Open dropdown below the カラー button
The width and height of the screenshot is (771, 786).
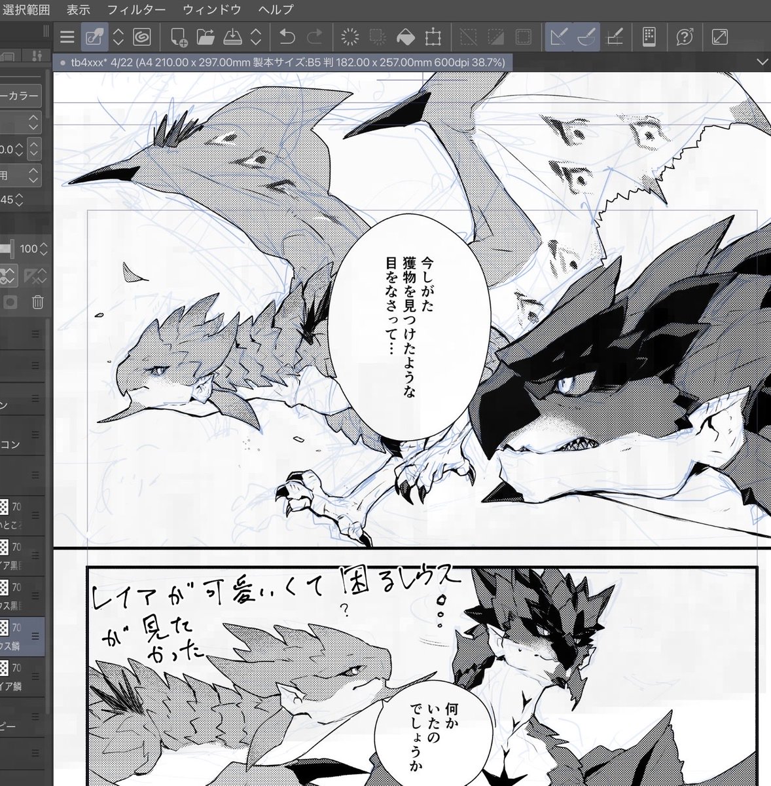(21, 122)
